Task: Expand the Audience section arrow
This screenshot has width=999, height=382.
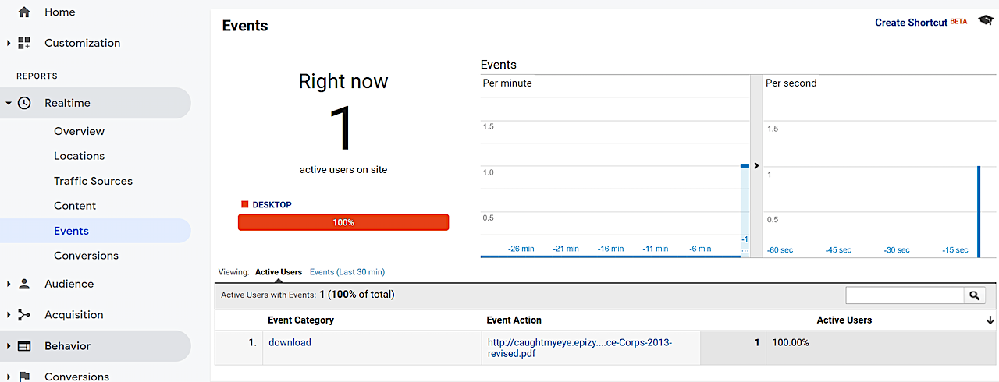Action: [x=8, y=284]
